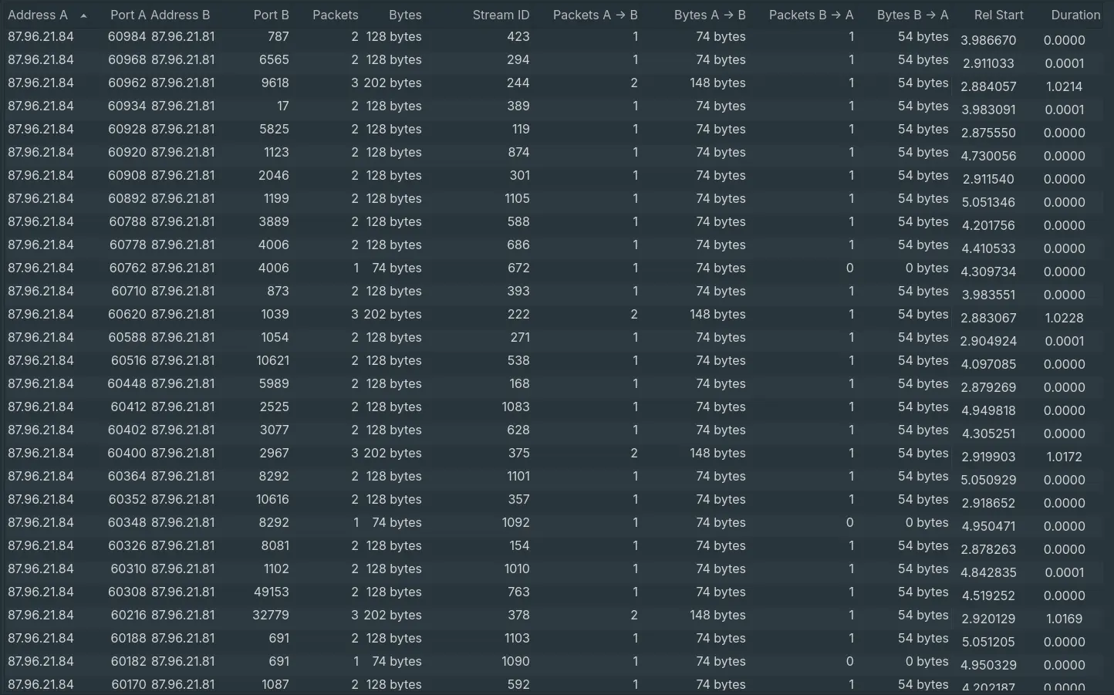Click the Packets A → B header
This screenshot has height=695, width=1114.
point(595,15)
